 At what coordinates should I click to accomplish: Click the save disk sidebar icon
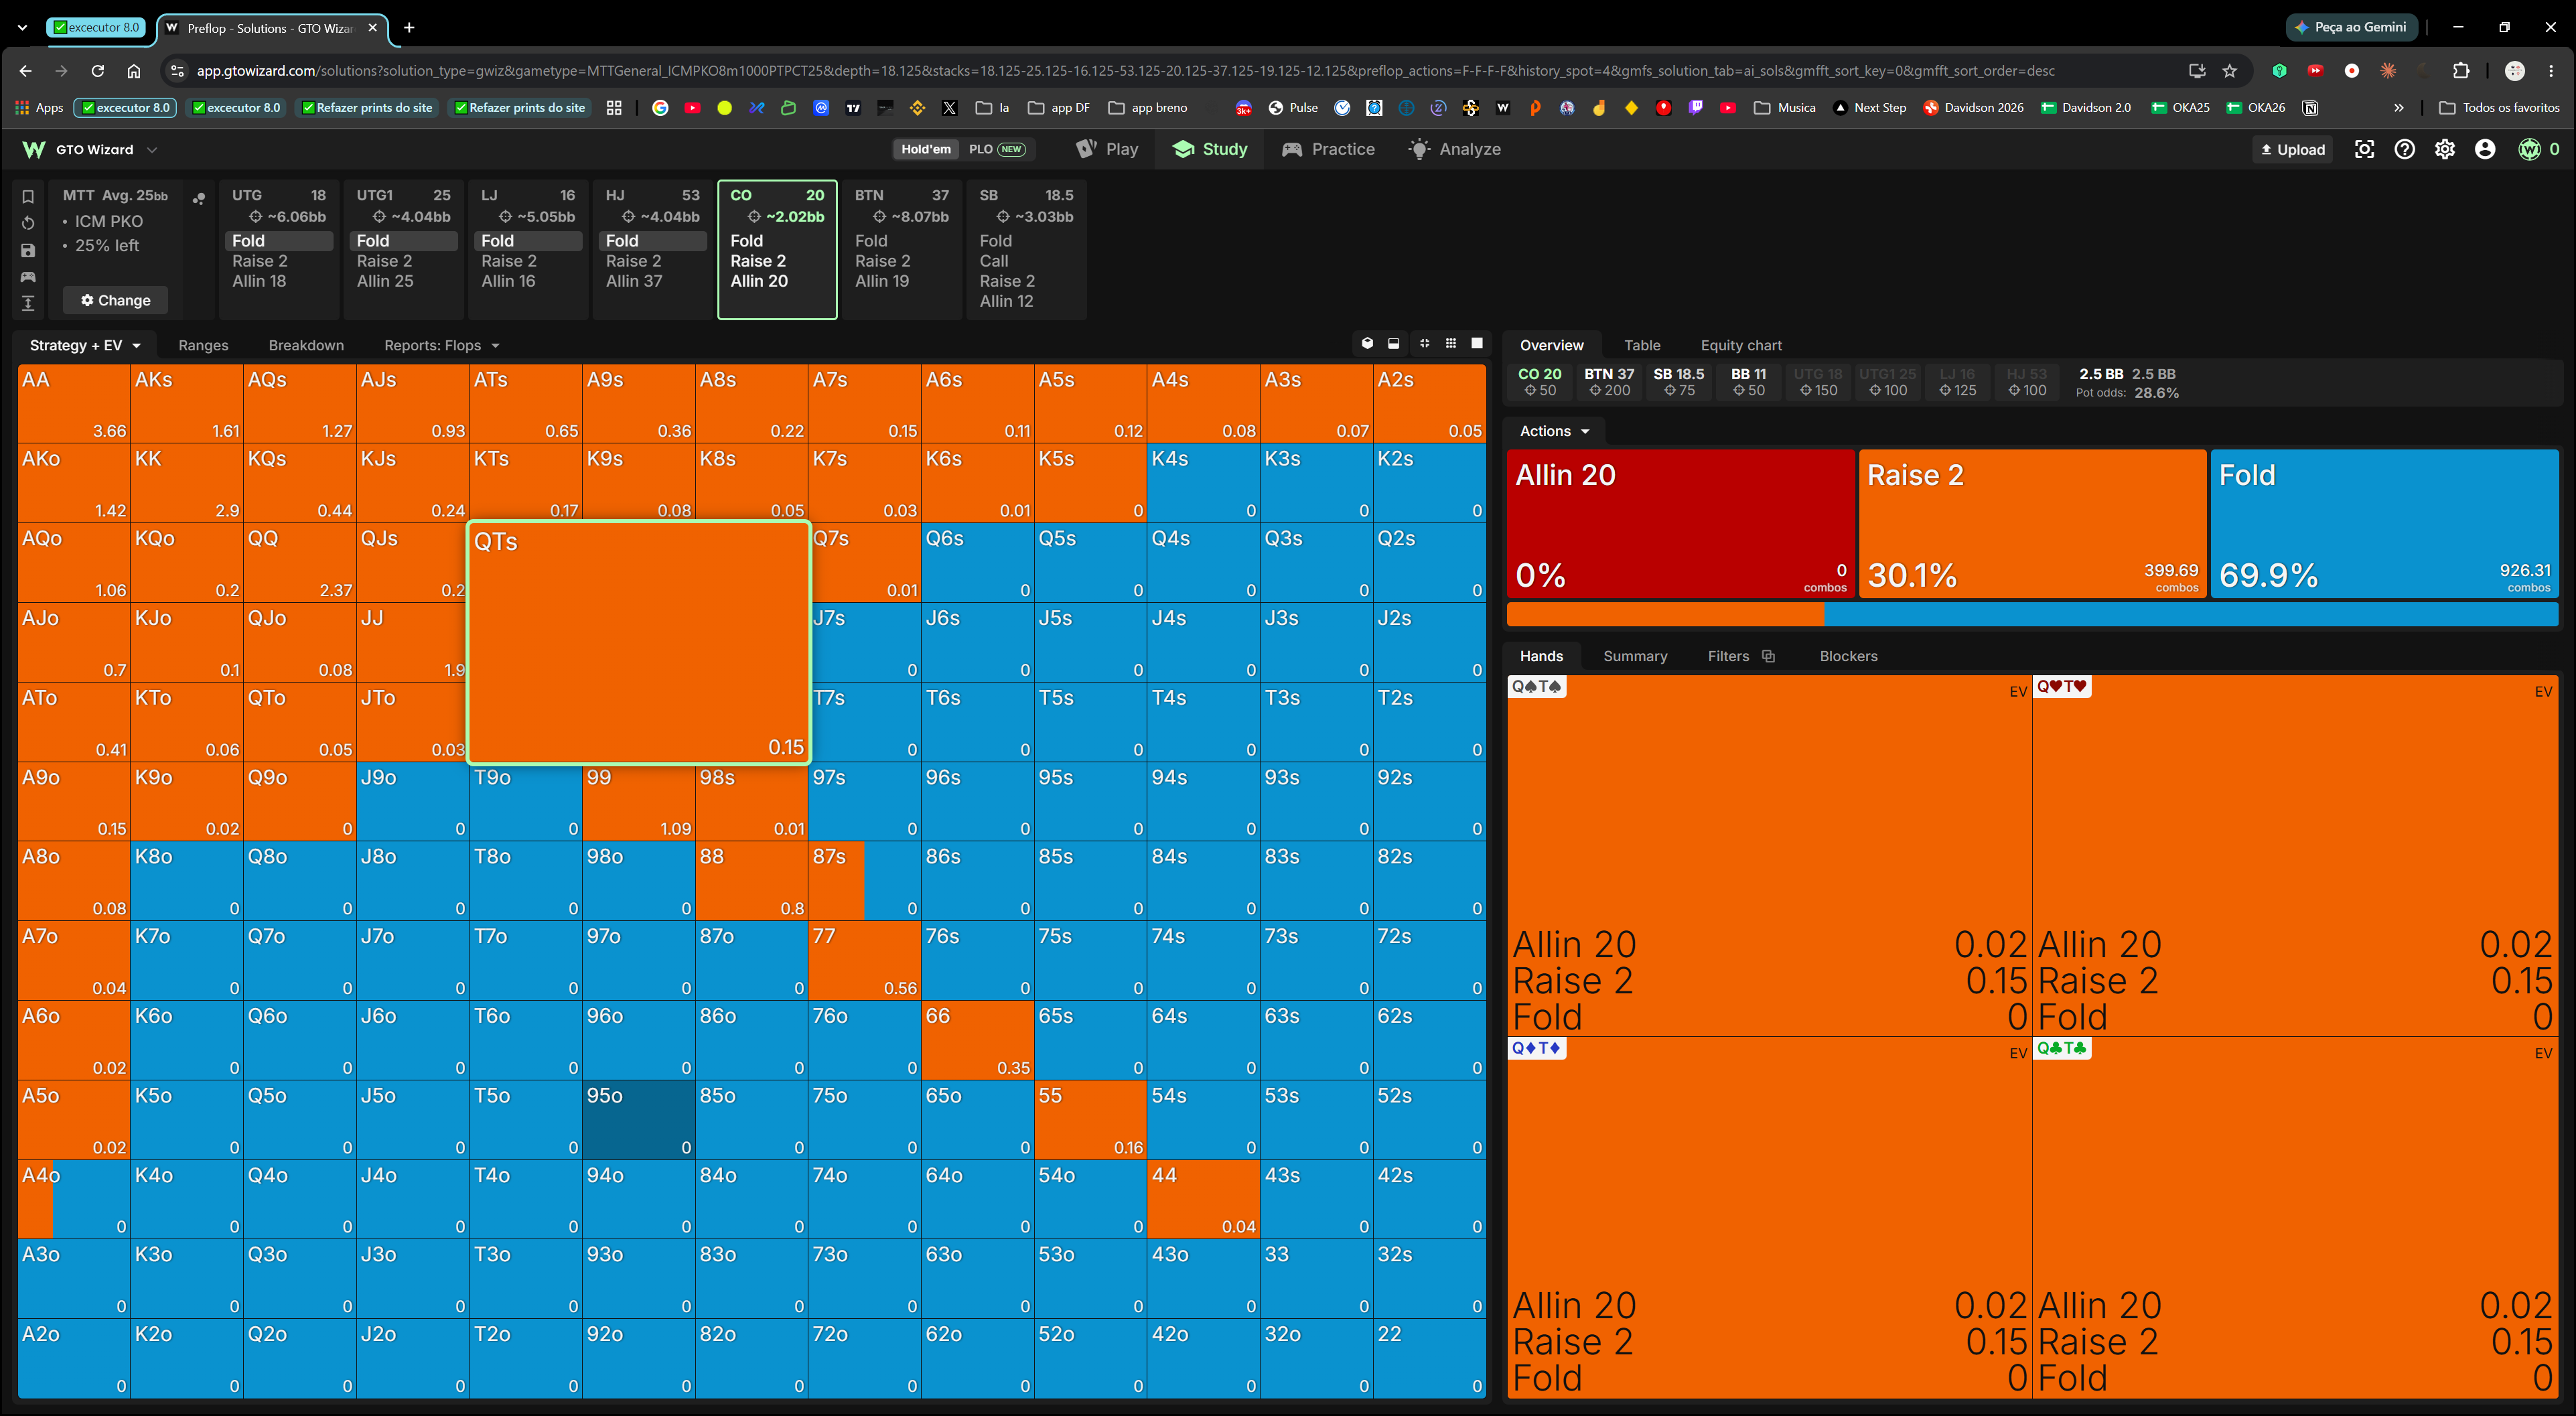28,250
